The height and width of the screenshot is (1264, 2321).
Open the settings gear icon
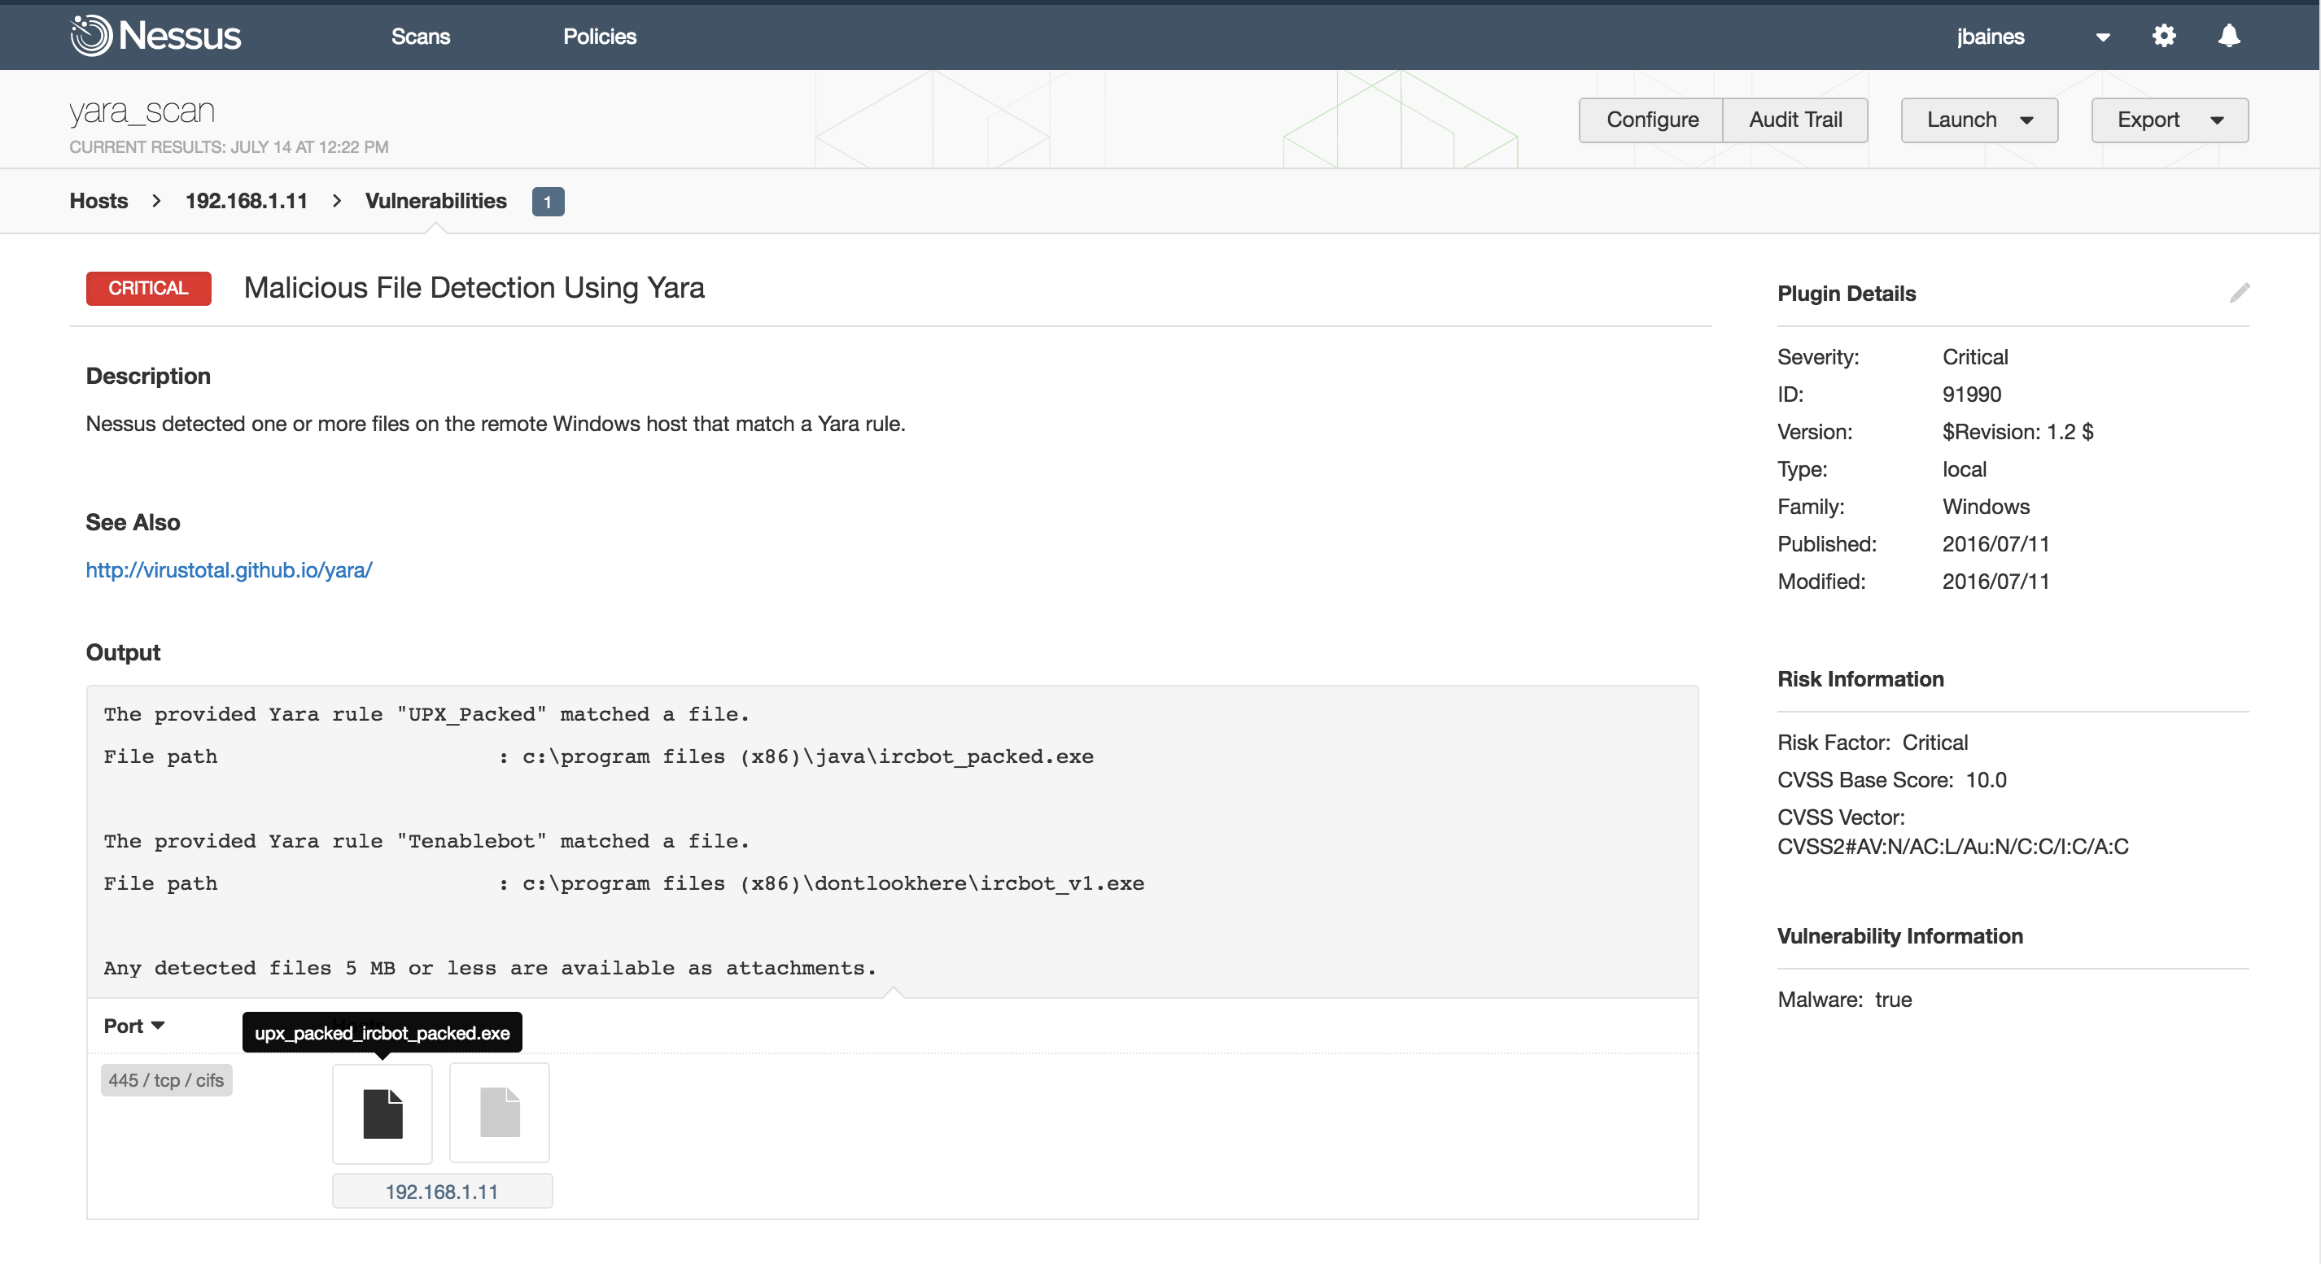click(2163, 36)
